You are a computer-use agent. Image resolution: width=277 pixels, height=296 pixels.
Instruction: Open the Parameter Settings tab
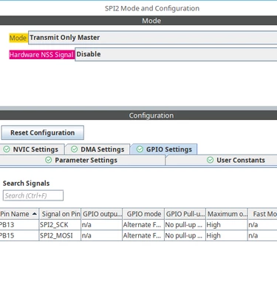point(82,161)
